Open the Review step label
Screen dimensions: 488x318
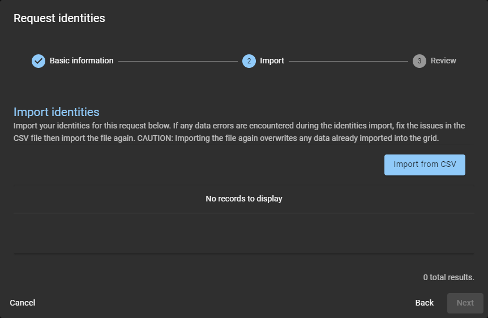point(443,61)
